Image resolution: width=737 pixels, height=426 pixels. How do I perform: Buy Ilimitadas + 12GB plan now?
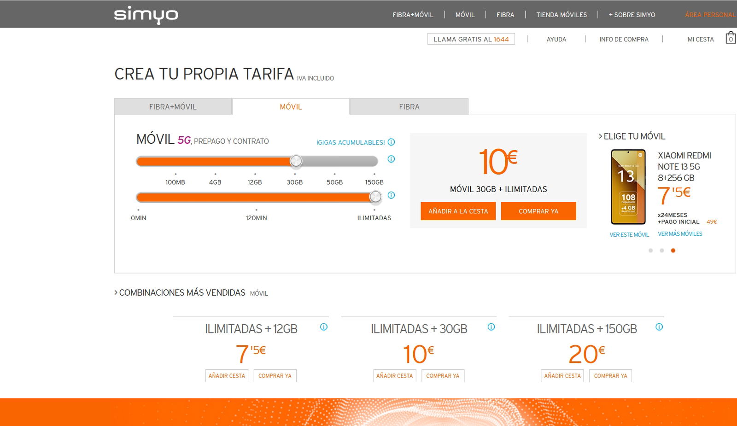click(x=275, y=376)
